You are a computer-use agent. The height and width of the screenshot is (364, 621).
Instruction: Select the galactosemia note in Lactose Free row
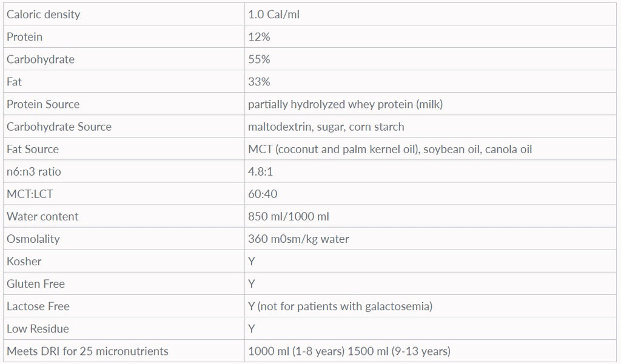point(344,306)
